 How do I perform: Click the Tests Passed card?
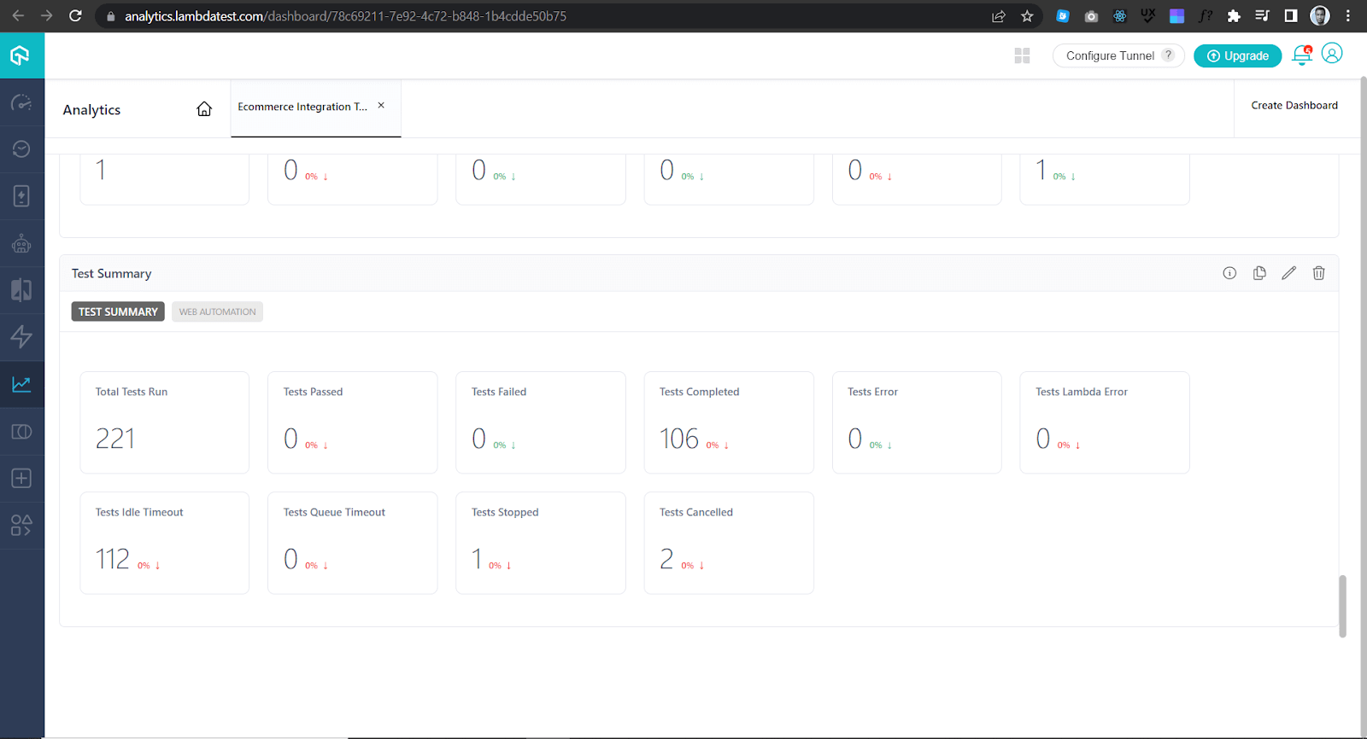(353, 422)
